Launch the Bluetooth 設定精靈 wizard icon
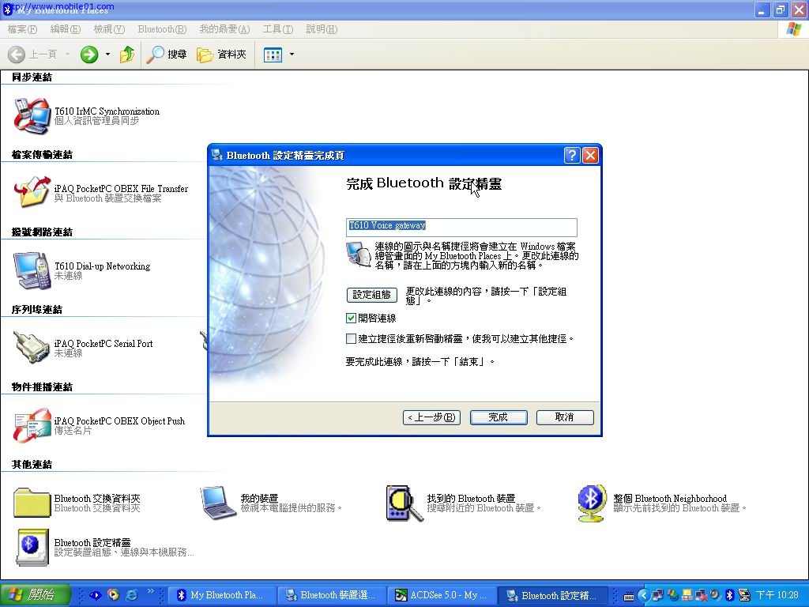This screenshot has height=607, width=809. pos(32,547)
